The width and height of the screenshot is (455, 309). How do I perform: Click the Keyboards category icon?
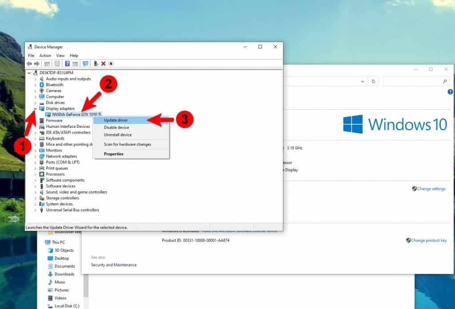[42, 139]
